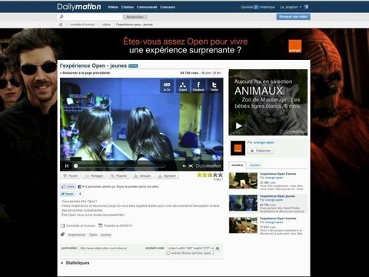369x277 pixels.
Task: Click the video progress bar
Action: [119, 166]
